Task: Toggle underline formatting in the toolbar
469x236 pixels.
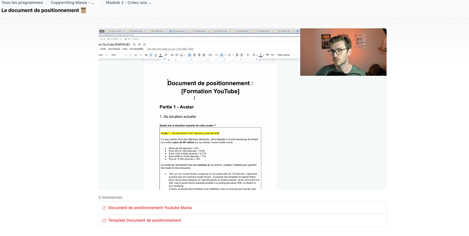Action: (156, 55)
